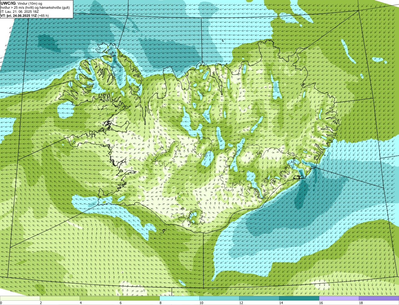Select the 6–8 m/s green legend band
Viewport: 399px width, 305px height.
tap(140, 298)
